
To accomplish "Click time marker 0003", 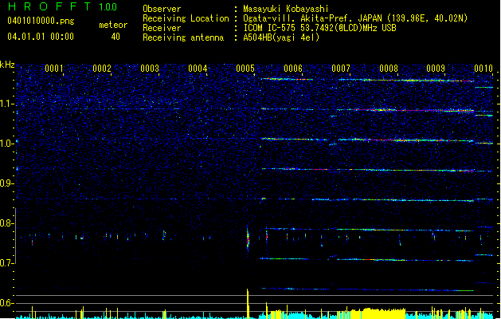I will (150, 69).
